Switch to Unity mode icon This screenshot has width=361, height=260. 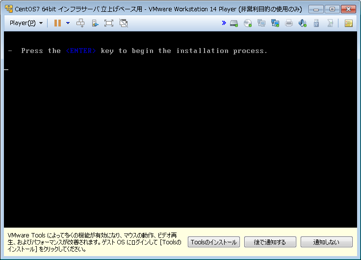click(124, 23)
